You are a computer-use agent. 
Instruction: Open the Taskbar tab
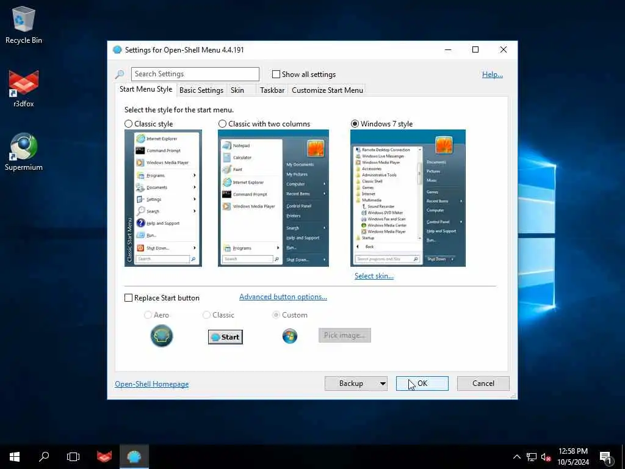(272, 90)
